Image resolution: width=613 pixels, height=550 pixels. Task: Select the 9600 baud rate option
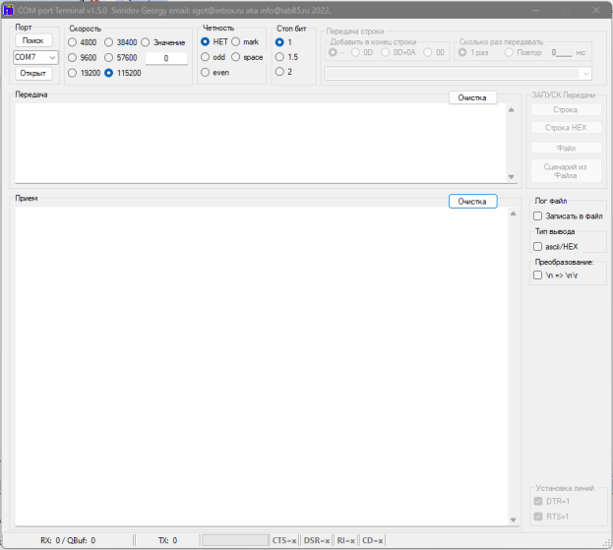[x=72, y=58]
